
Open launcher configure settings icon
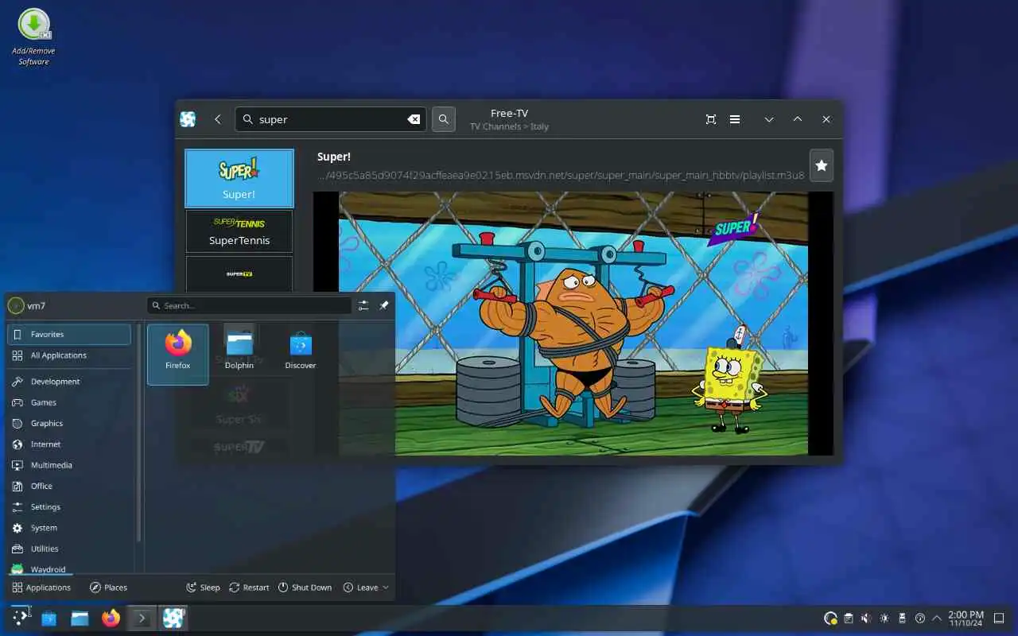click(x=363, y=305)
